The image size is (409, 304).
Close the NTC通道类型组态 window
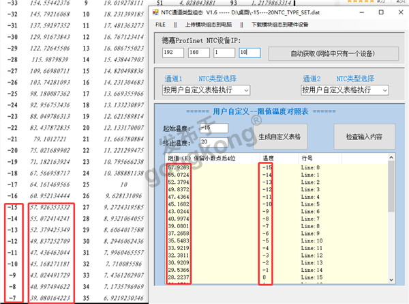(398, 12)
